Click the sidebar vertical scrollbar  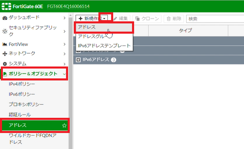pos(71,81)
